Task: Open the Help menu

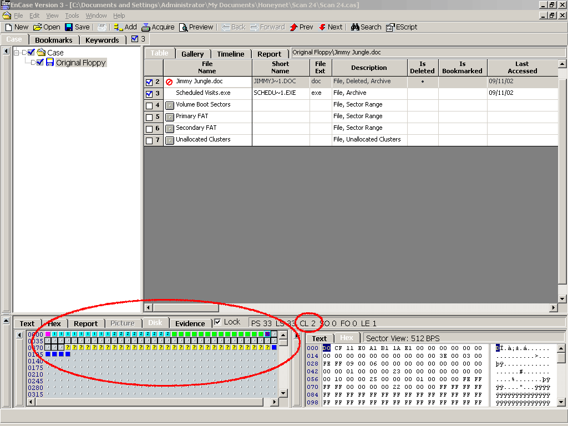Action: pyautogui.click(x=119, y=16)
